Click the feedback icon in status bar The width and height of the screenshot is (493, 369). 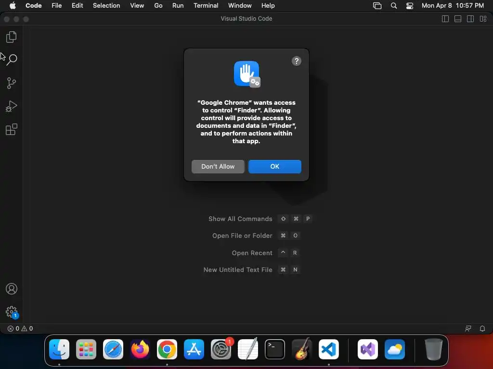click(x=468, y=329)
